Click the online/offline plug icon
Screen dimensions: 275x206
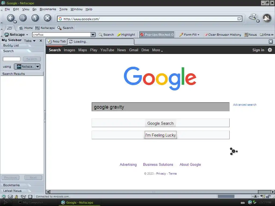255,196
